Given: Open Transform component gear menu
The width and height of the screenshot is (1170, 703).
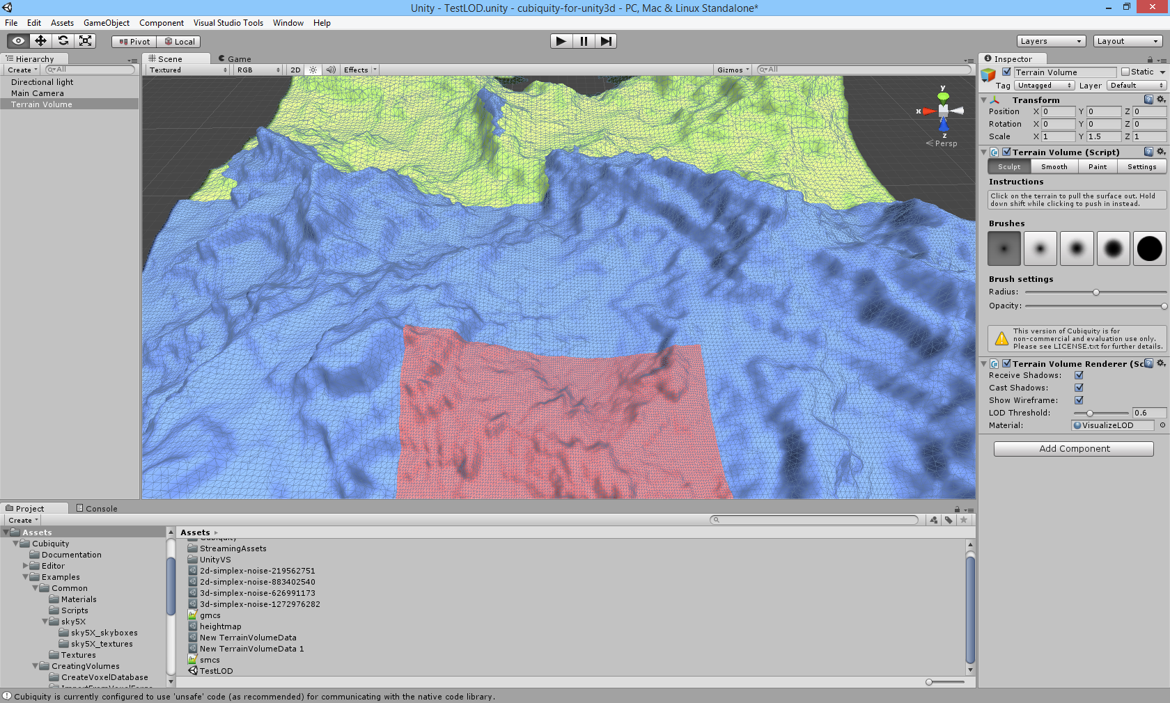Looking at the screenshot, I should pyautogui.click(x=1161, y=100).
